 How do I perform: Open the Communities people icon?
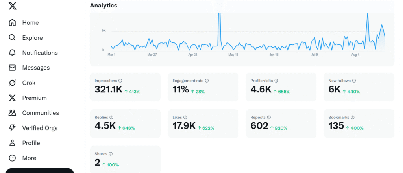point(13,113)
